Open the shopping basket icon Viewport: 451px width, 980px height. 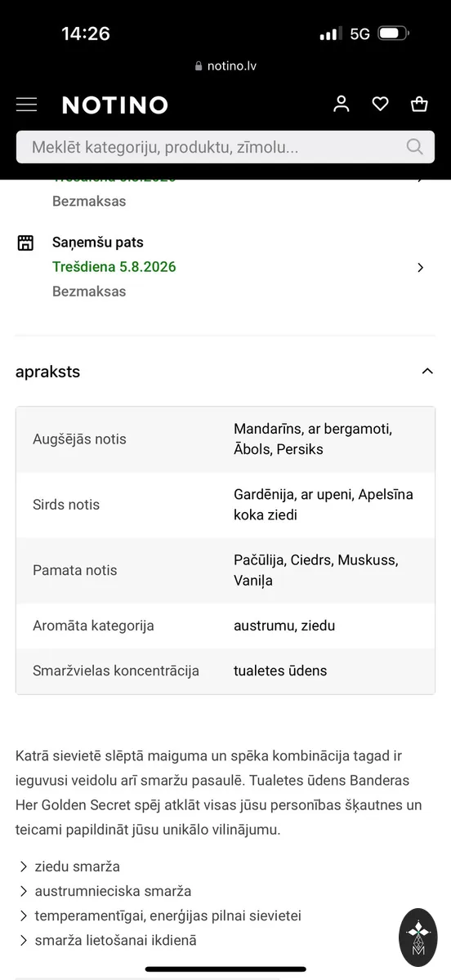pyautogui.click(x=419, y=104)
